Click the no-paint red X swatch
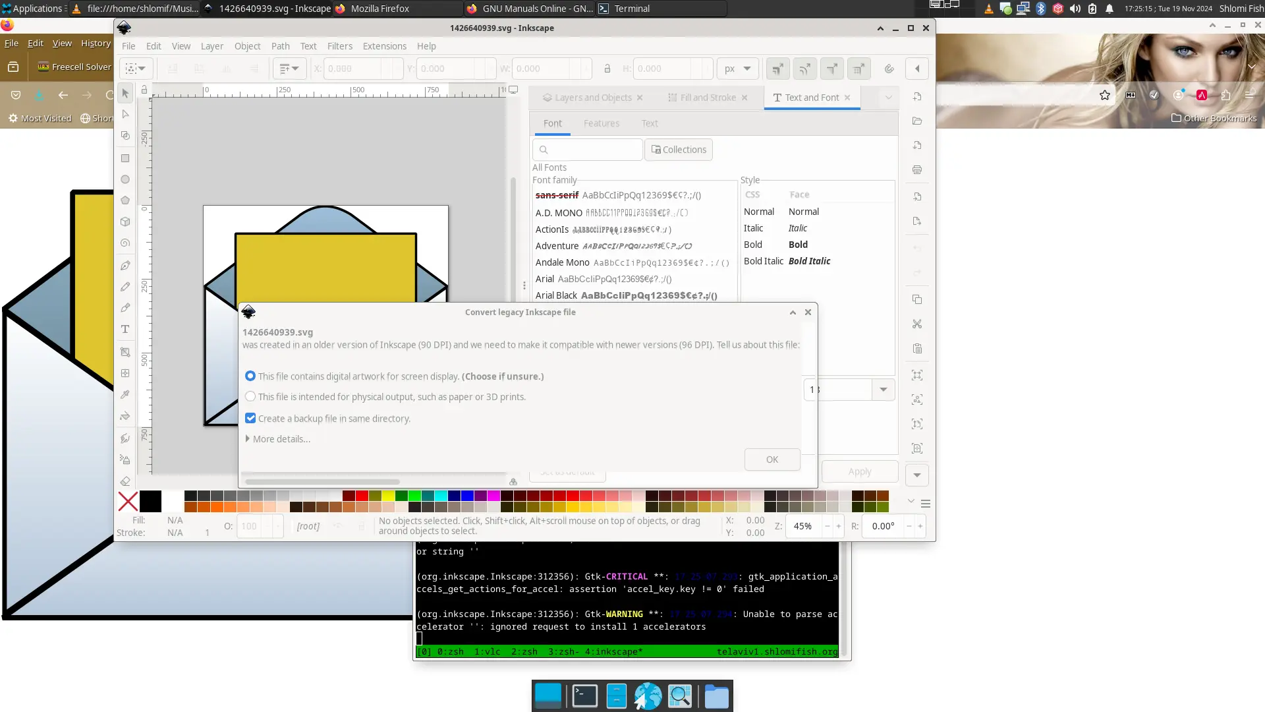Viewport: 1265px width, 712px height. coord(128,502)
